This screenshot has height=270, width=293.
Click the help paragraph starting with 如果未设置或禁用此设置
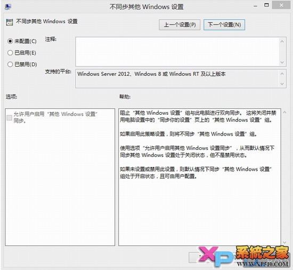click(196, 173)
